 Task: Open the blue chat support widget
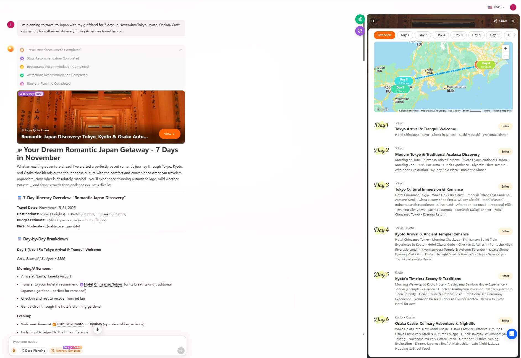pos(512,334)
